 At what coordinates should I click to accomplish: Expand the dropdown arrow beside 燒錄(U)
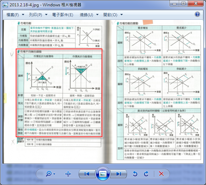[97, 15]
